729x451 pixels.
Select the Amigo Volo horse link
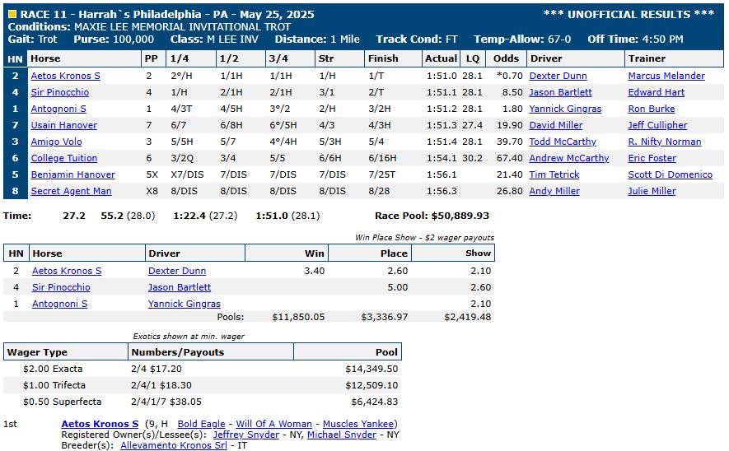pyautogui.click(x=56, y=142)
